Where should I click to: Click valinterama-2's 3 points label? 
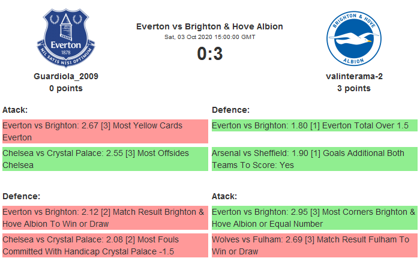[353, 88]
